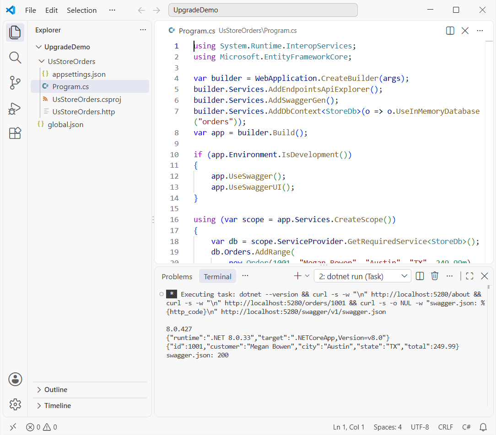Go forward with the right arrow
Viewport: 496px width, 435px height.
156,11
